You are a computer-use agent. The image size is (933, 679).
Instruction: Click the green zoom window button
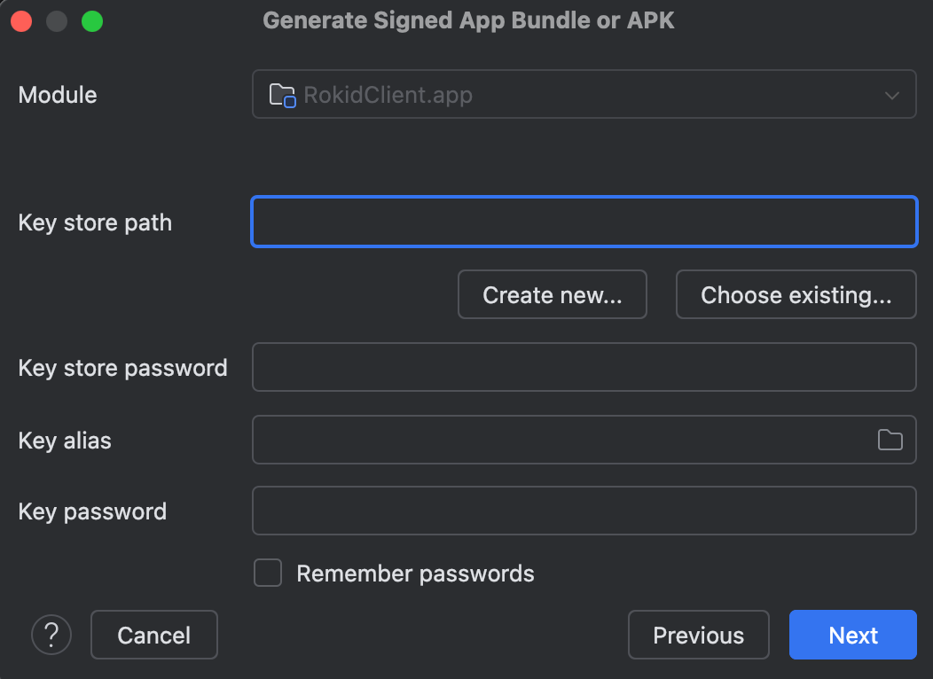[x=92, y=21]
